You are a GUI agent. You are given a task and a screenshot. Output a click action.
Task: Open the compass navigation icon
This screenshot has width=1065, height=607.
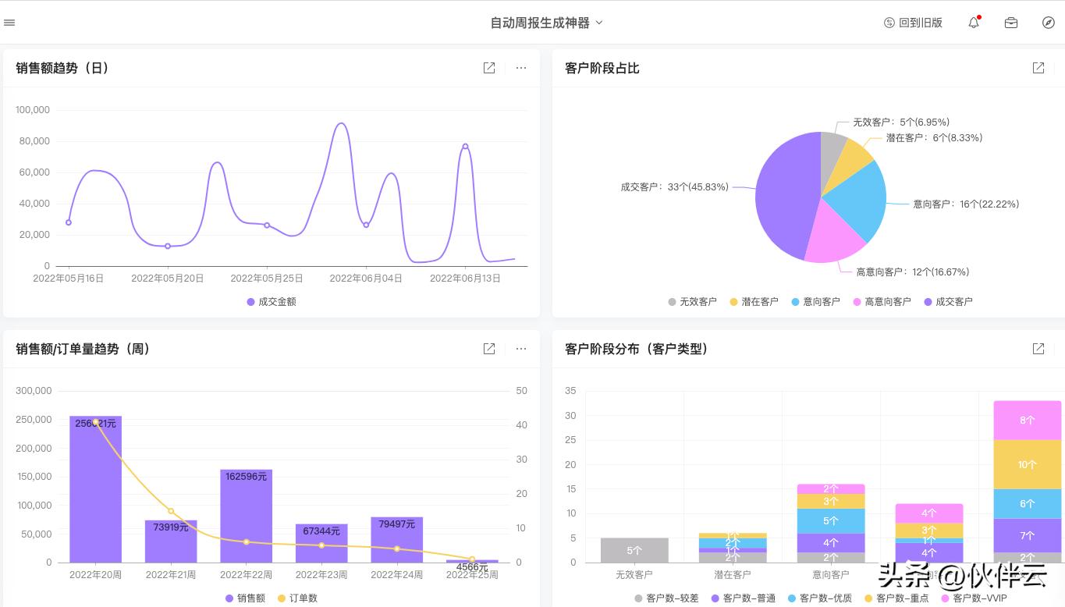(x=1048, y=23)
